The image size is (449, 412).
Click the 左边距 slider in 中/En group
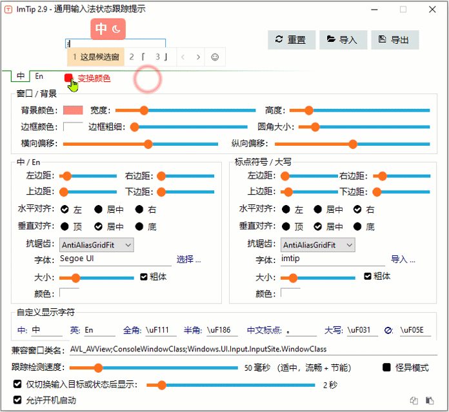pos(88,176)
